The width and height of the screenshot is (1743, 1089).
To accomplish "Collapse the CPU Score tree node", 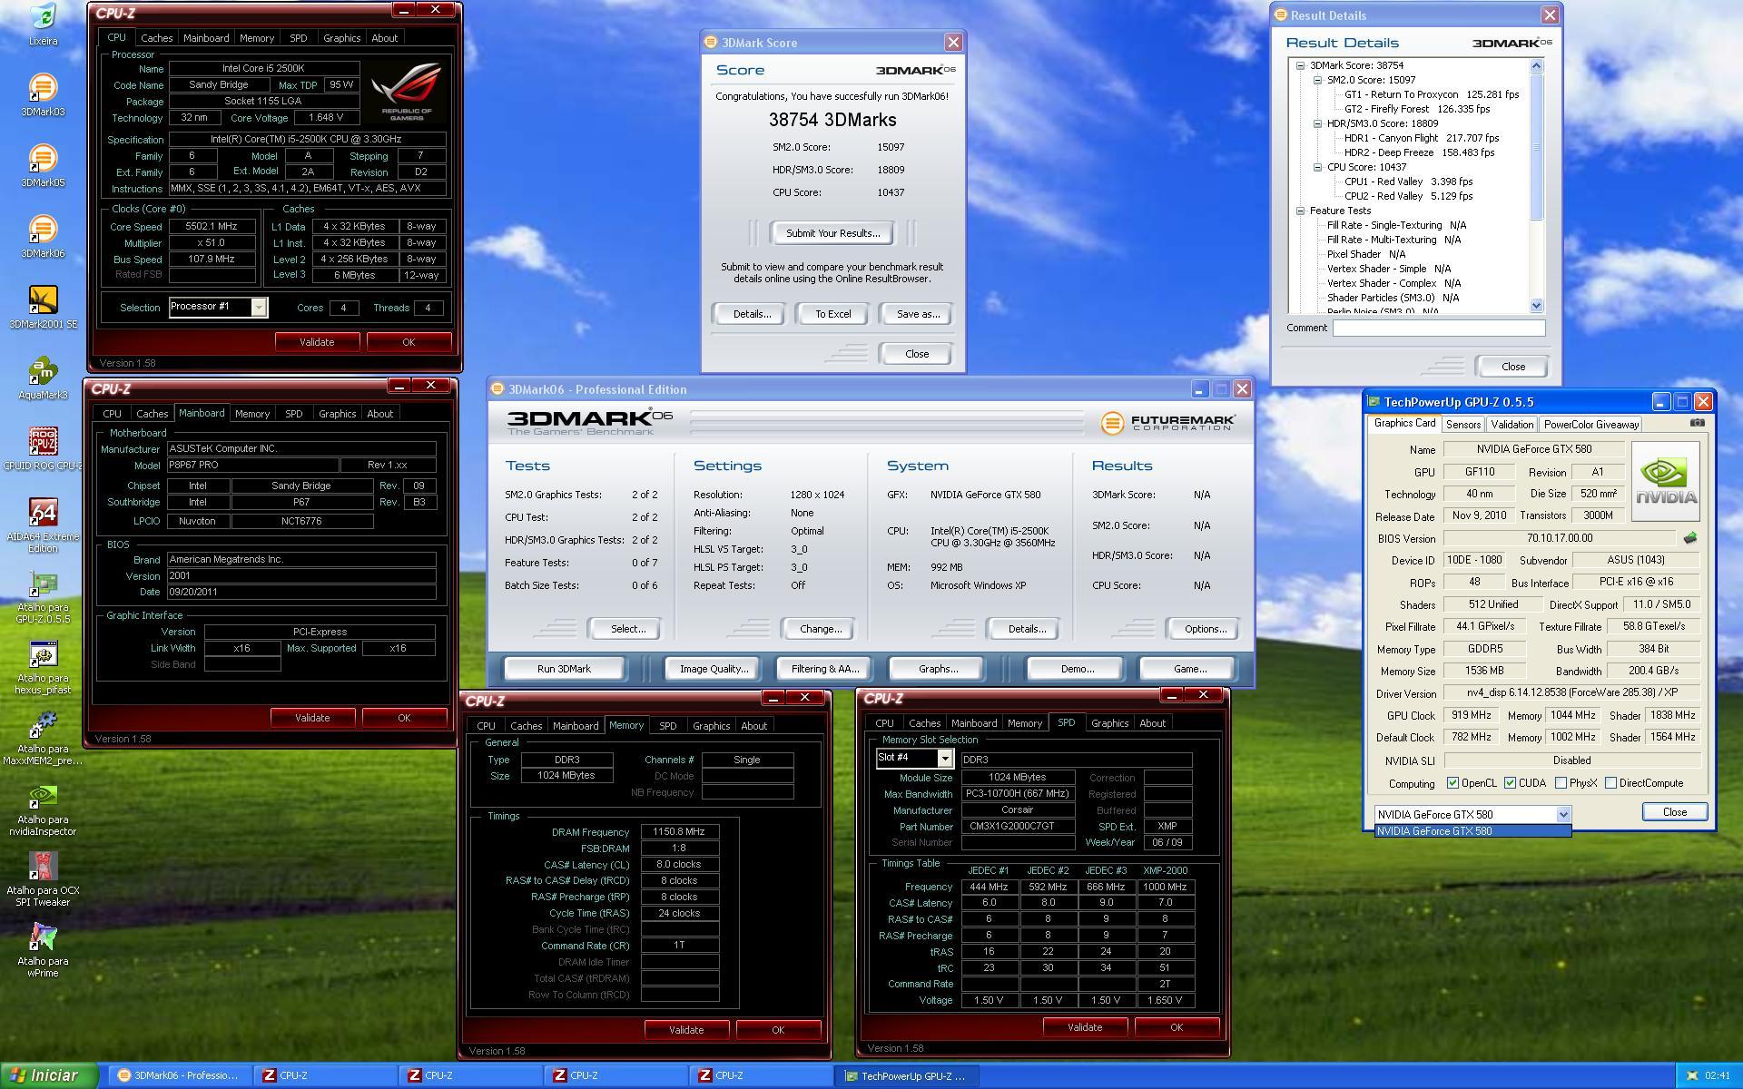I will [1317, 167].
